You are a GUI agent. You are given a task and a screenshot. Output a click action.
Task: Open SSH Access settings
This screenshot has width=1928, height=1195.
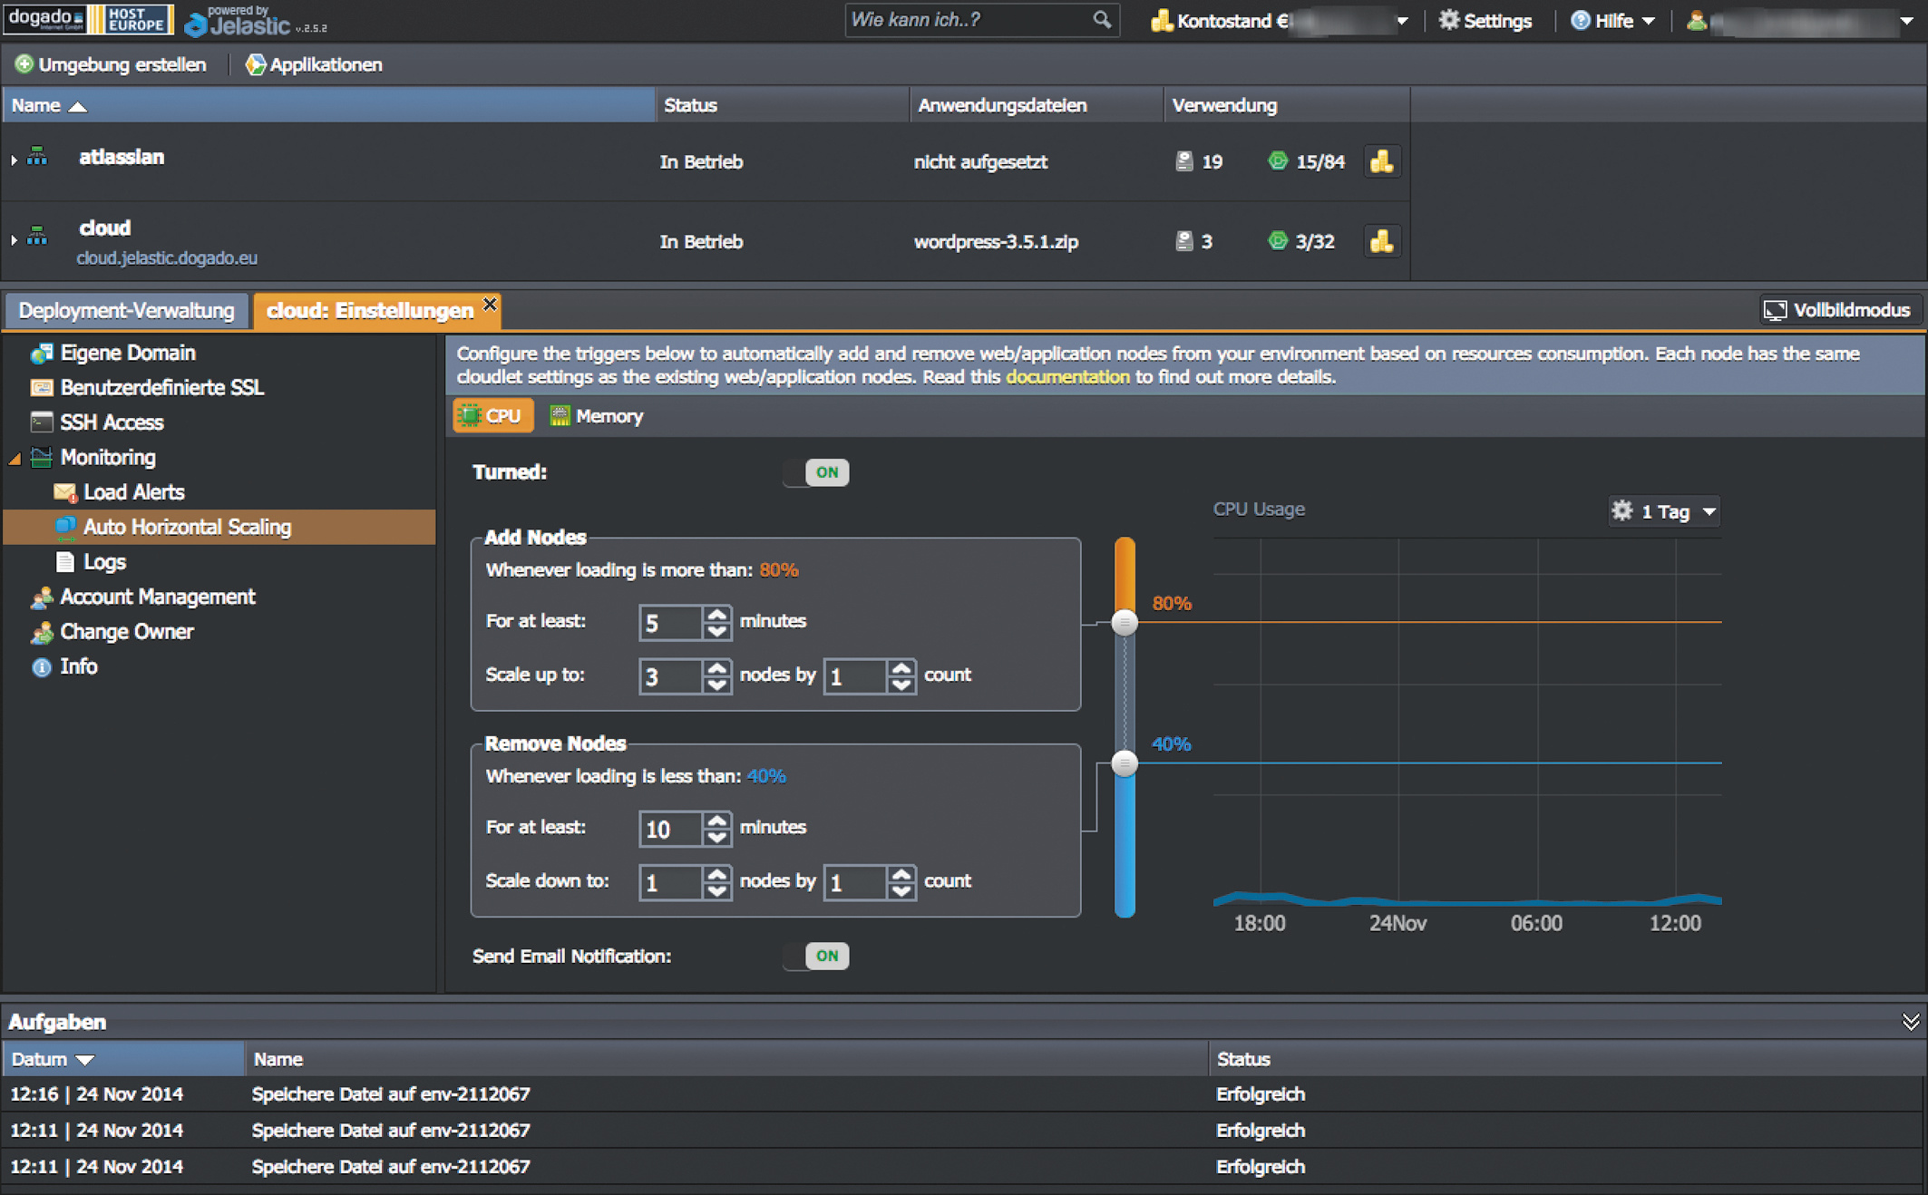point(111,423)
